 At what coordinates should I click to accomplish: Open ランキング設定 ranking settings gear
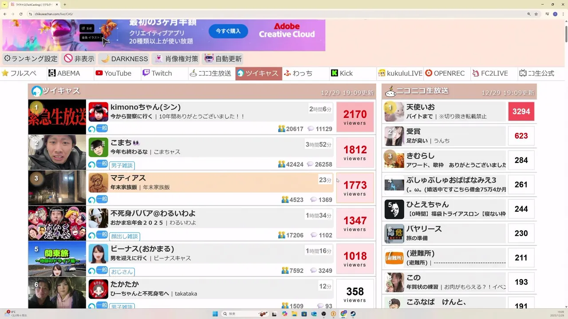[31, 58]
